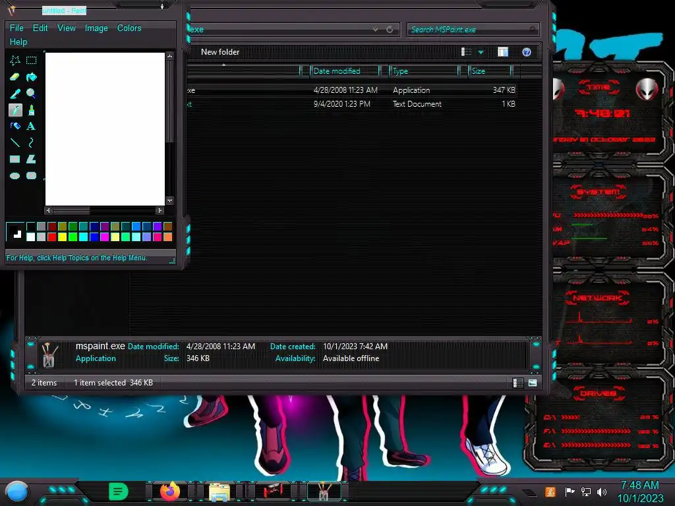675x506 pixels.
Task: Click Paint's horizontal scrollbar left arrow
Action: point(48,210)
